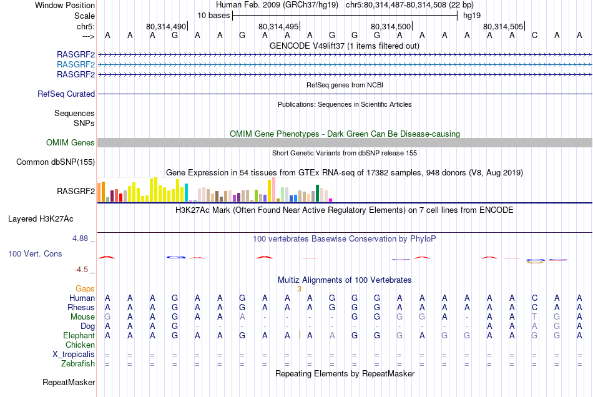Open Repeating Elements by RepeatMasker title

click(x=345, y=373)
